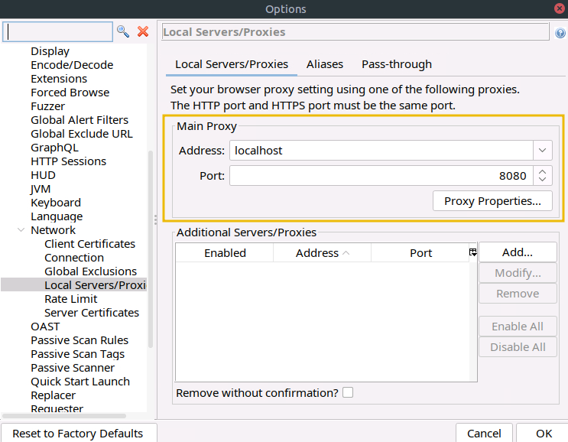Click the magnifier search icon
This screenshot has height=442, width=568.
[x=123, y=32]
